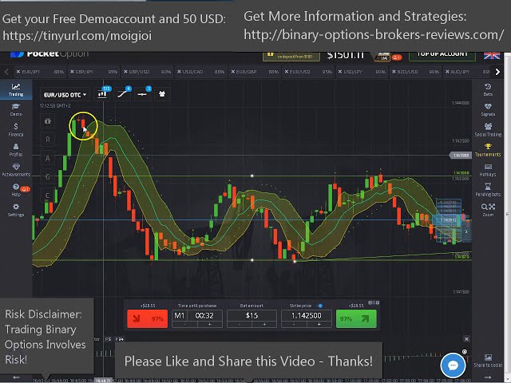This screenshot has width=511, height=383.
Task: Click the account level badge icon
Action: pyautogui.click(x=384, y=57)
